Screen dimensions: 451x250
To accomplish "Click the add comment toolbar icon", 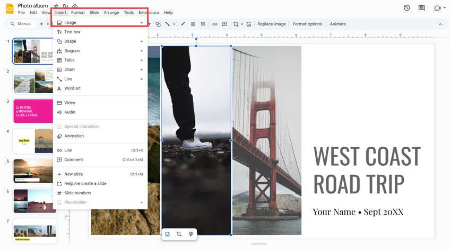I will [224, 24].
